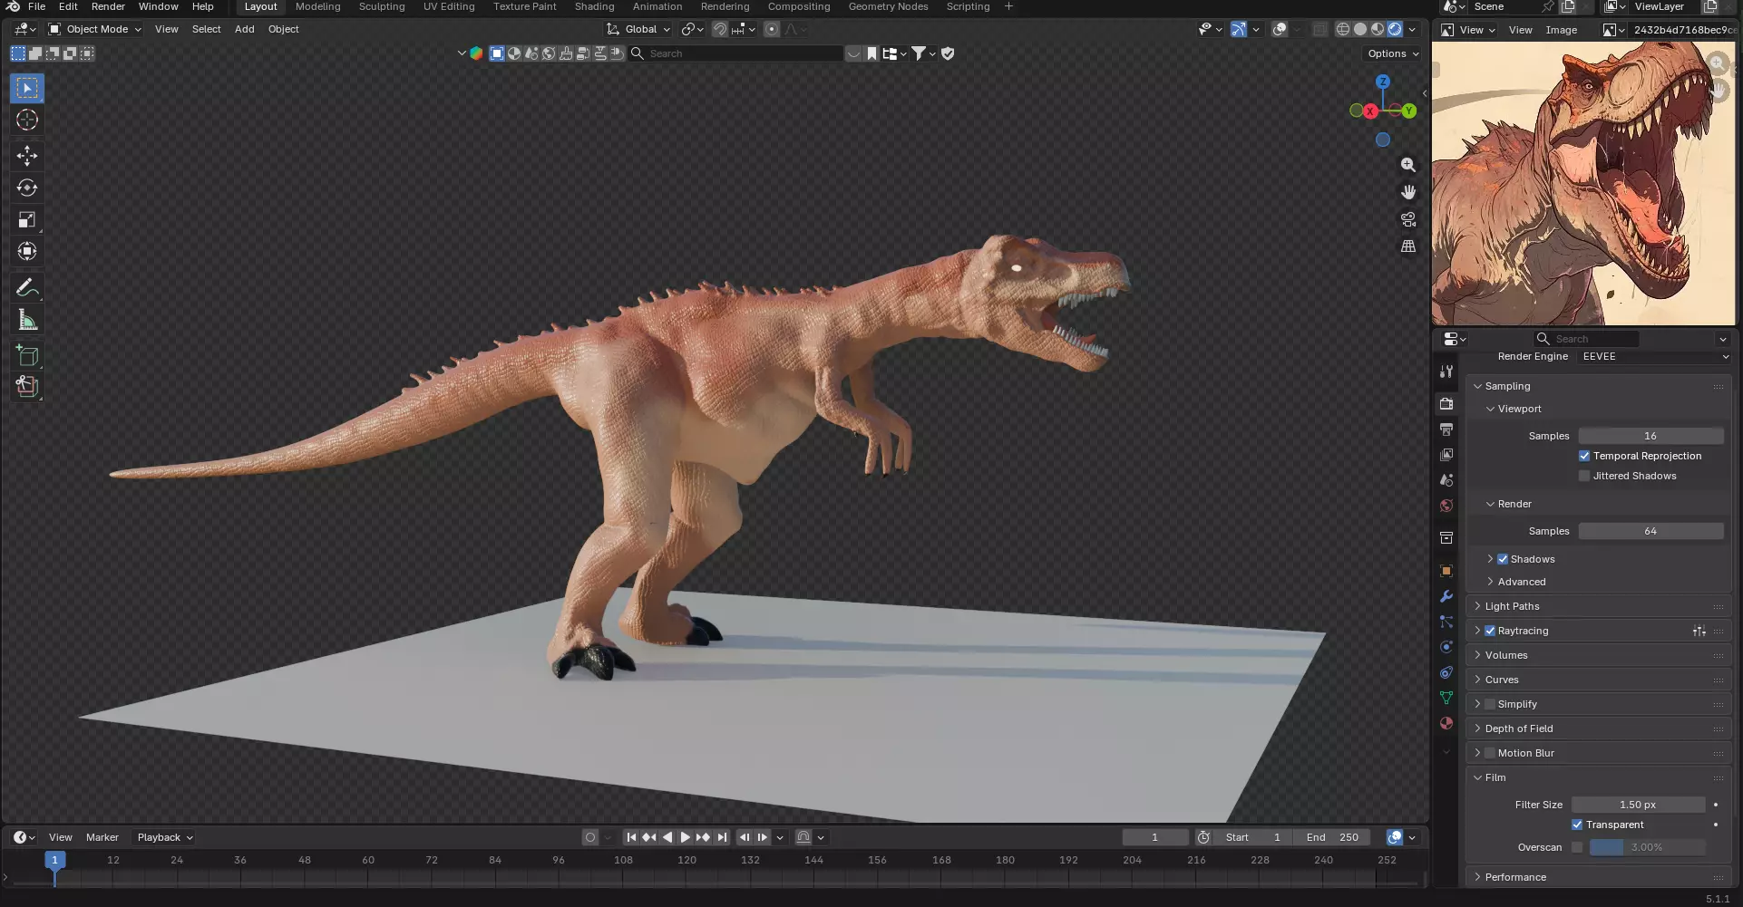This screenshot has width=1743, height=907.
Task: Add a new workspace with plus button
Action: pyautogui.click(x=1008, y=6)
